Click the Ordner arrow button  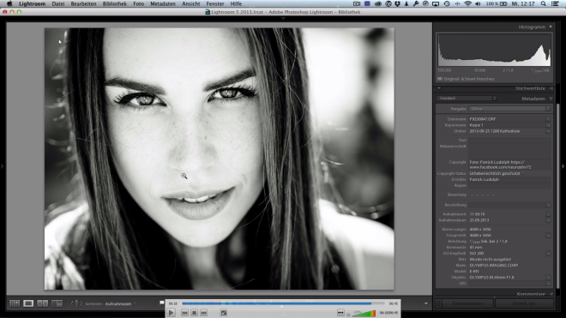(x=548, y=131)
